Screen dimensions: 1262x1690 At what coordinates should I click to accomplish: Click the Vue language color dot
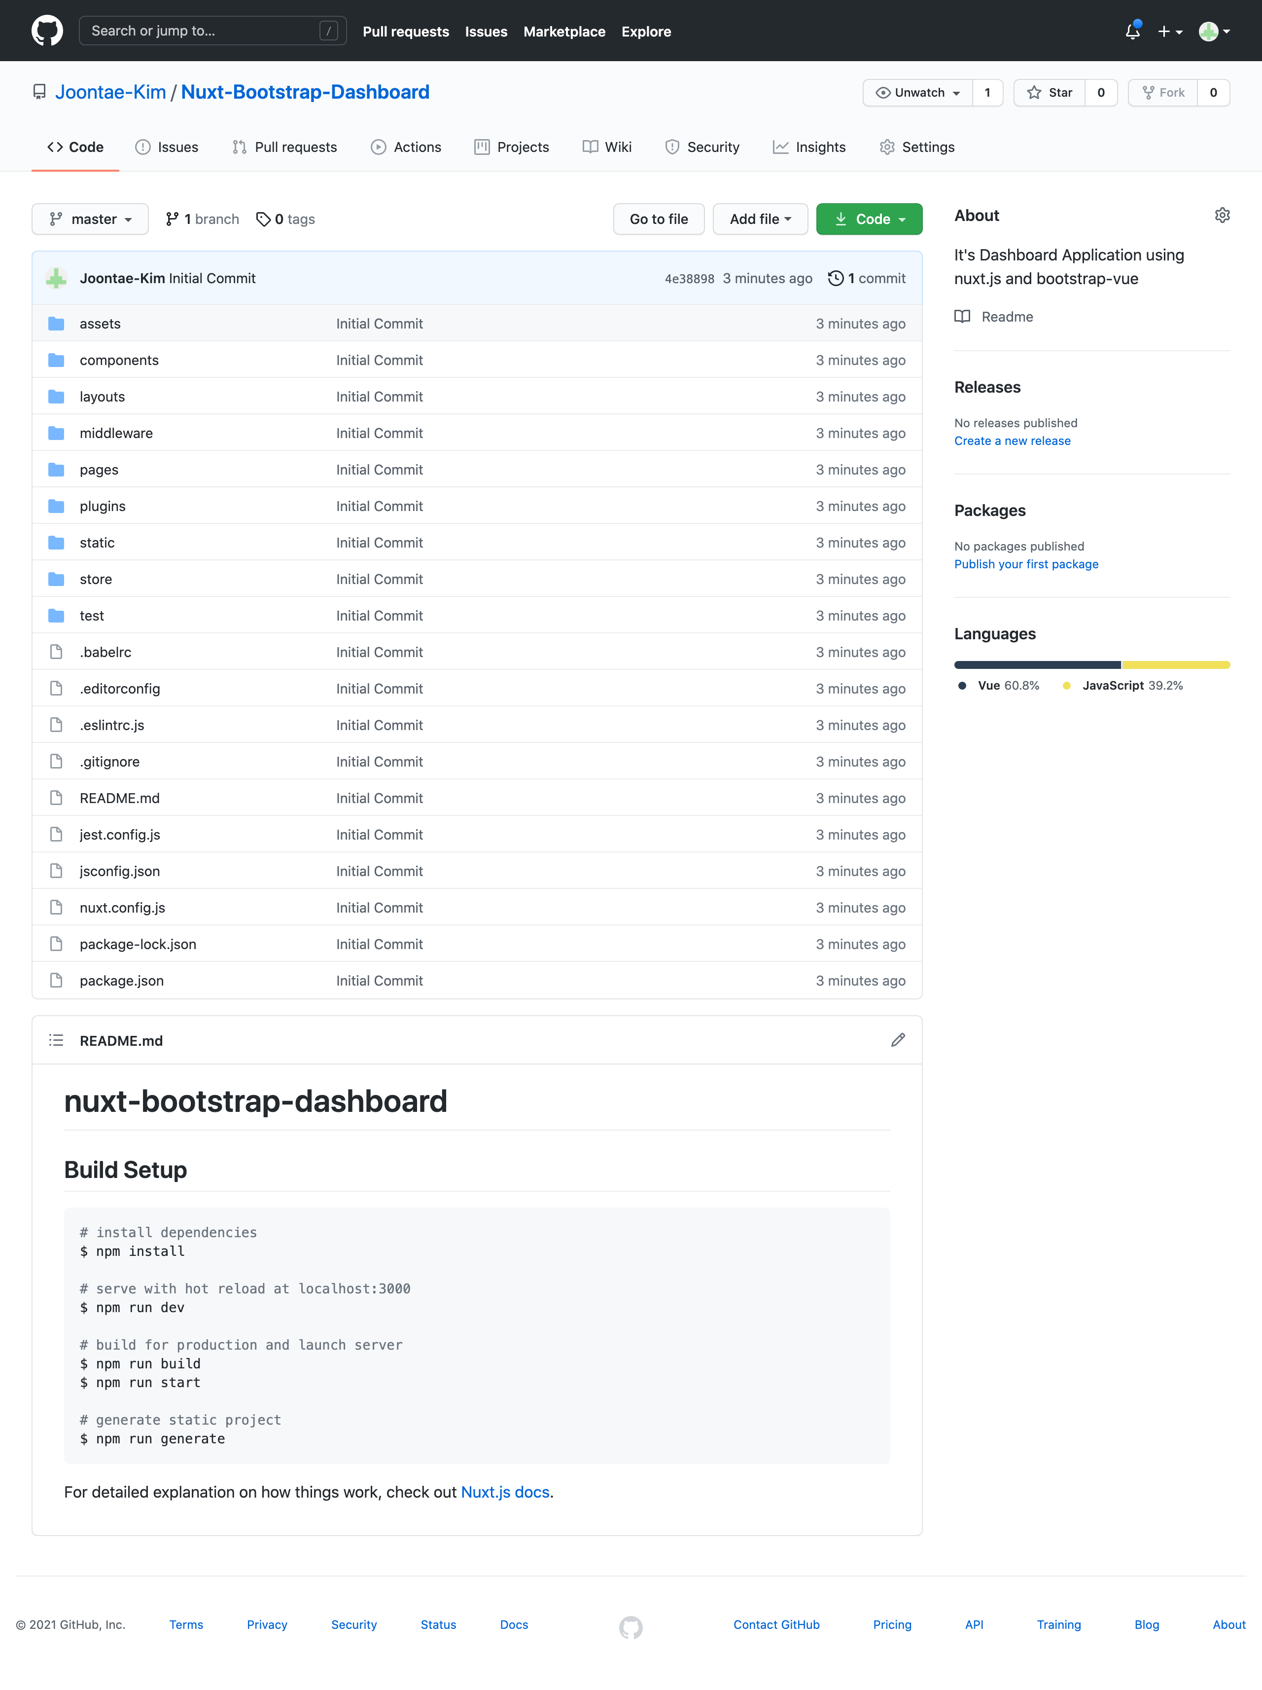962,685
